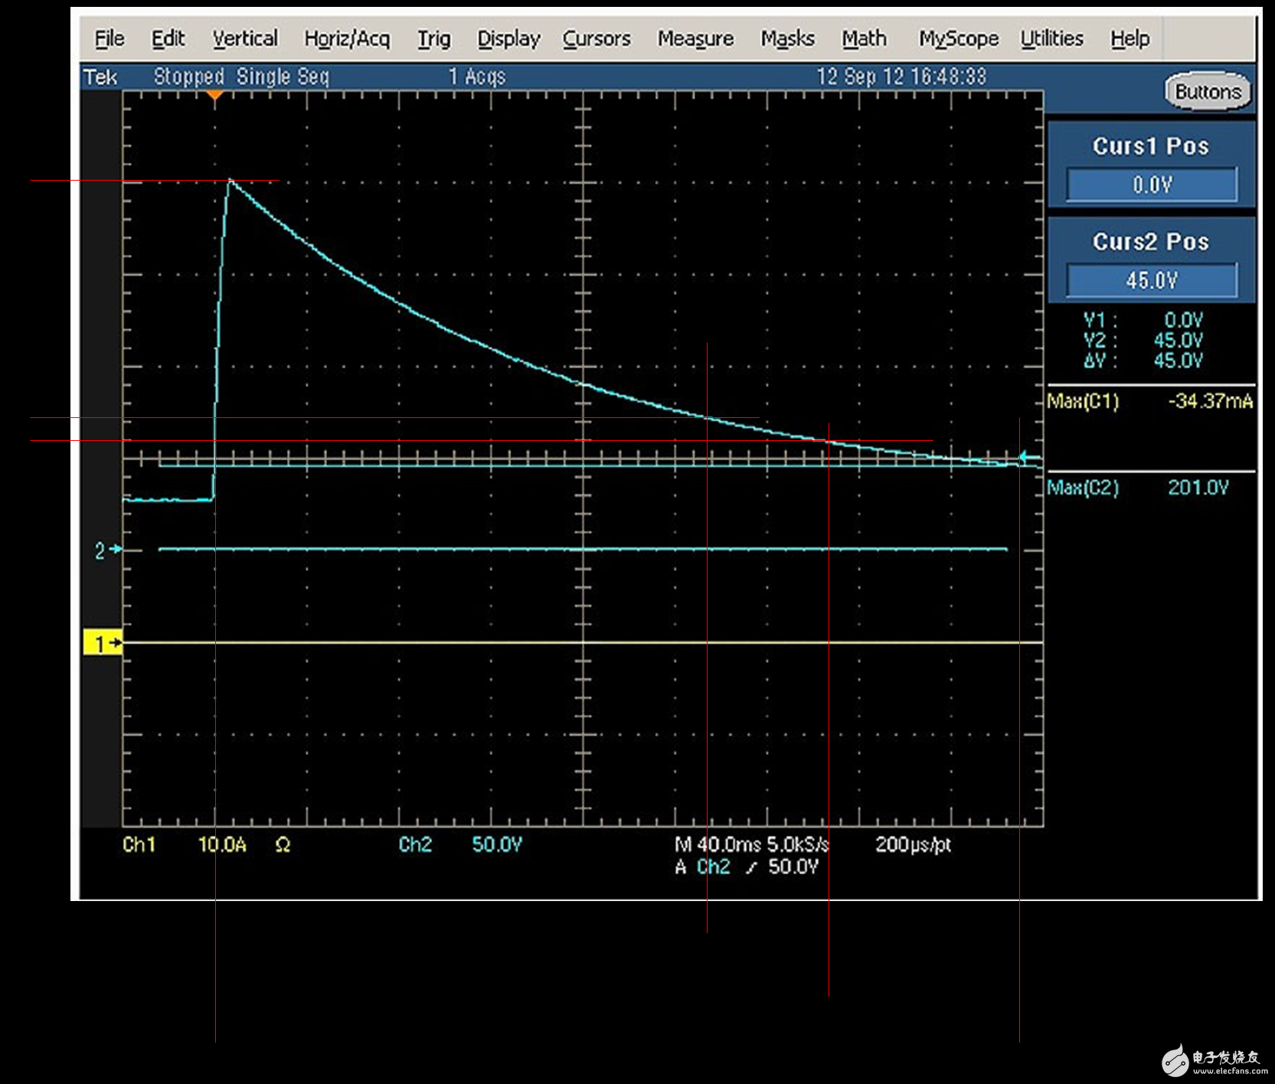Viewport: 1275px width, 1084px height.
Task: Click the orange trigger position marker
Action: tap(215, 96)
